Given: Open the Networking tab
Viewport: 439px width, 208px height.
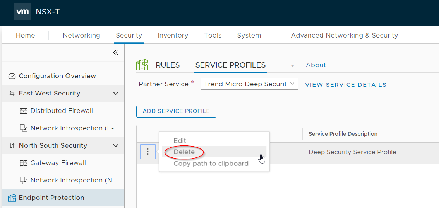Looking at the screenshot, I should point(81,35).
